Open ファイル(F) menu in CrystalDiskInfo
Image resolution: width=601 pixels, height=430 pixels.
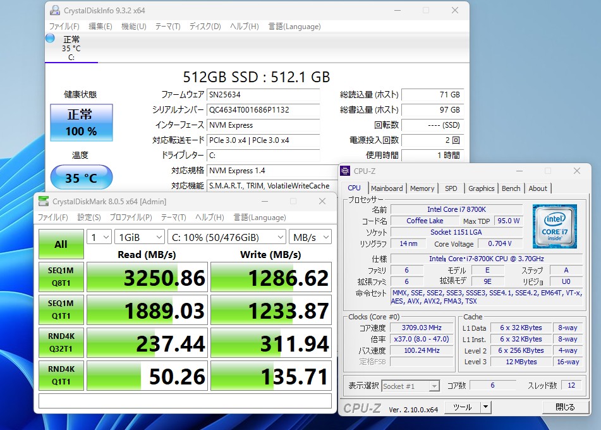pyautogui.click(x=64, y=27)
